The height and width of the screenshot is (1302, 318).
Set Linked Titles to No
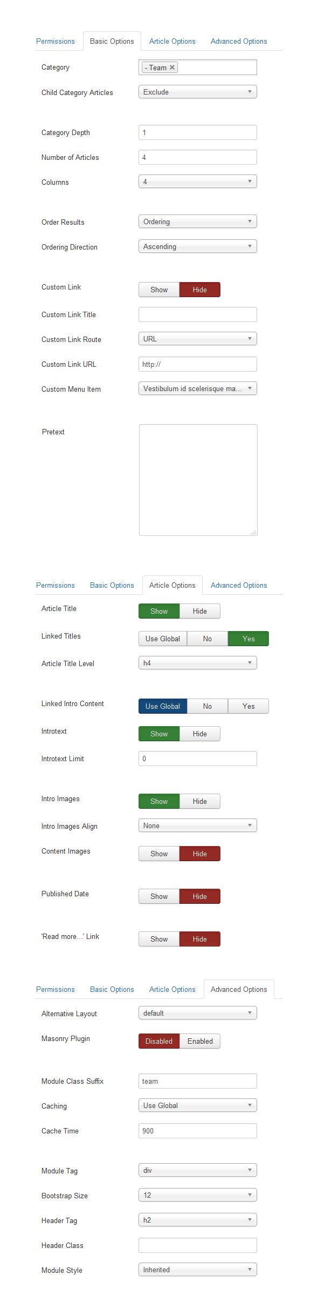coord(208,639)
